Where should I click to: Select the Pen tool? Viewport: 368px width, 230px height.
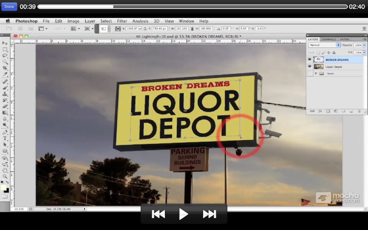click(5, 132)
